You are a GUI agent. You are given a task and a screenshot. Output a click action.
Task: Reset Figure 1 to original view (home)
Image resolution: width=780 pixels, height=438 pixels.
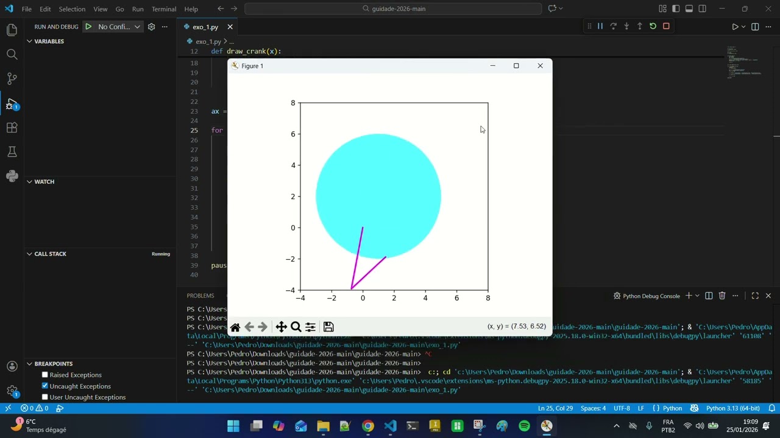235,327
